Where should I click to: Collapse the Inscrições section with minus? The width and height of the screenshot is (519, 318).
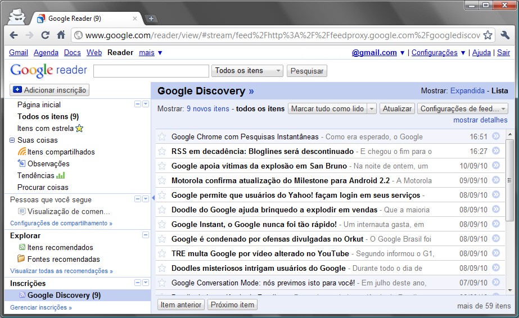(138, 283)
